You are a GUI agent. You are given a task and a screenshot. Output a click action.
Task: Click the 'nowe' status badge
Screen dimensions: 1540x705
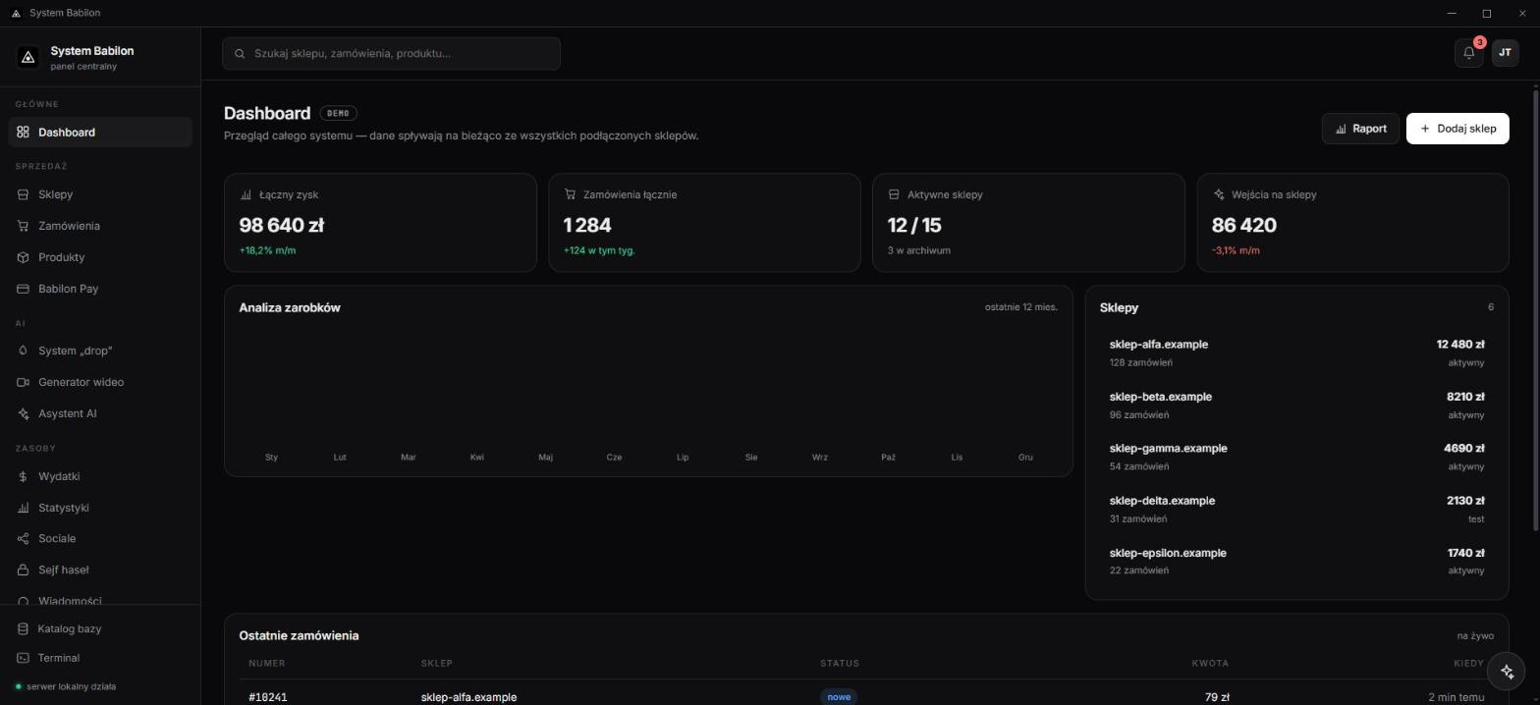pyautogui.click(x=839, y=697)
